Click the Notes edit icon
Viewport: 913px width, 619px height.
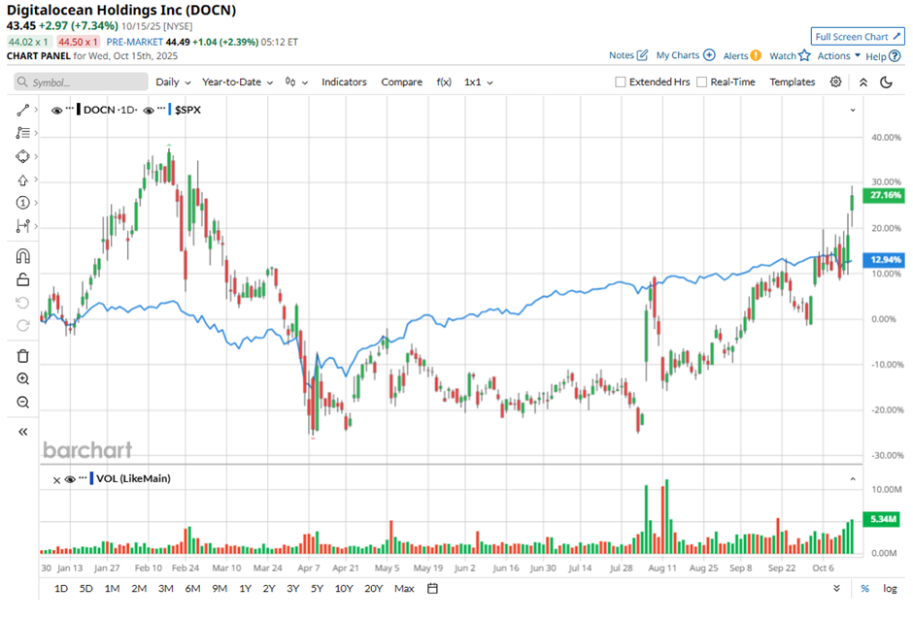pos(642,55)
